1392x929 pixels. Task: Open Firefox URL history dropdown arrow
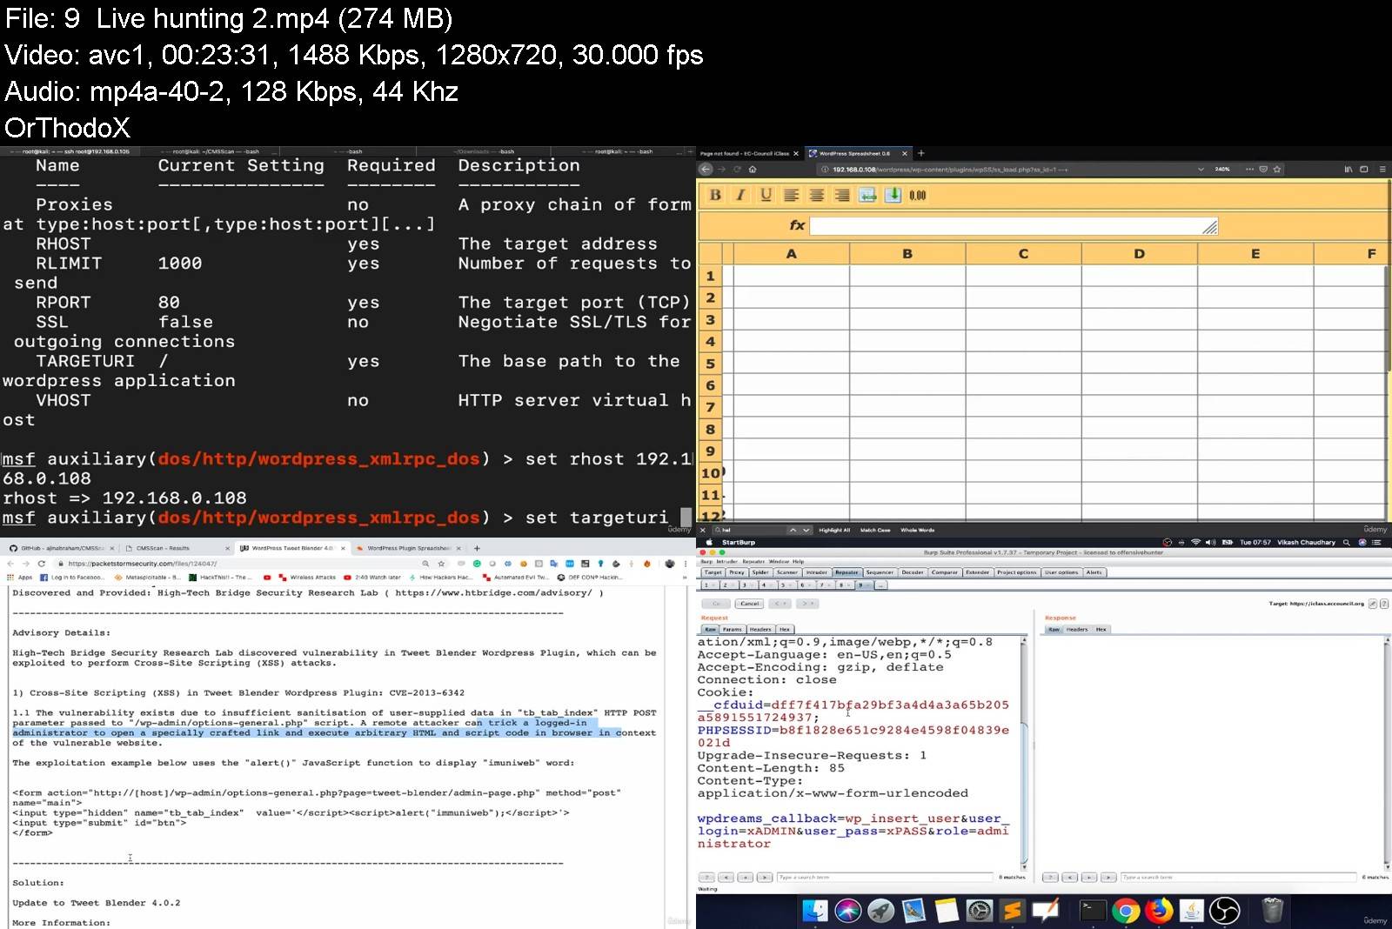click(1201, 170)
